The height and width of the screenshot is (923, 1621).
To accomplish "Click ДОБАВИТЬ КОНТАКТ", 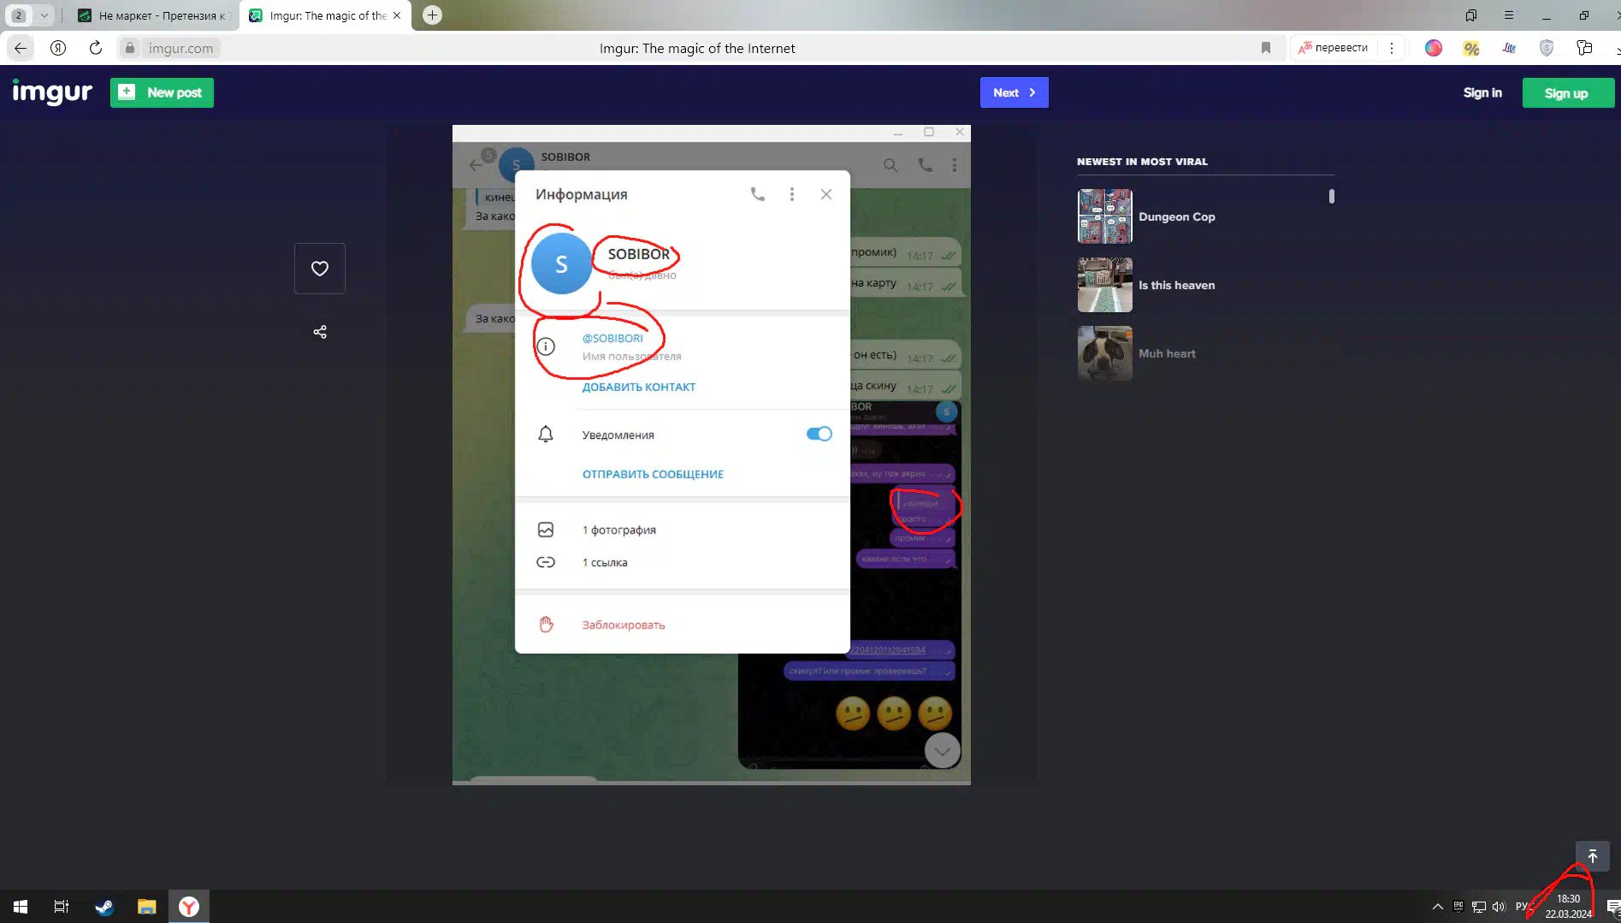I will click(x=639, y=387).
